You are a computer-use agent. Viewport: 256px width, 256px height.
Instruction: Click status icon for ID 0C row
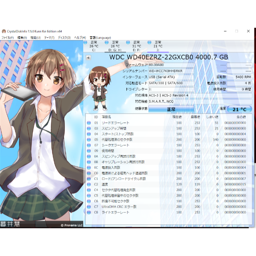point(89,168)
